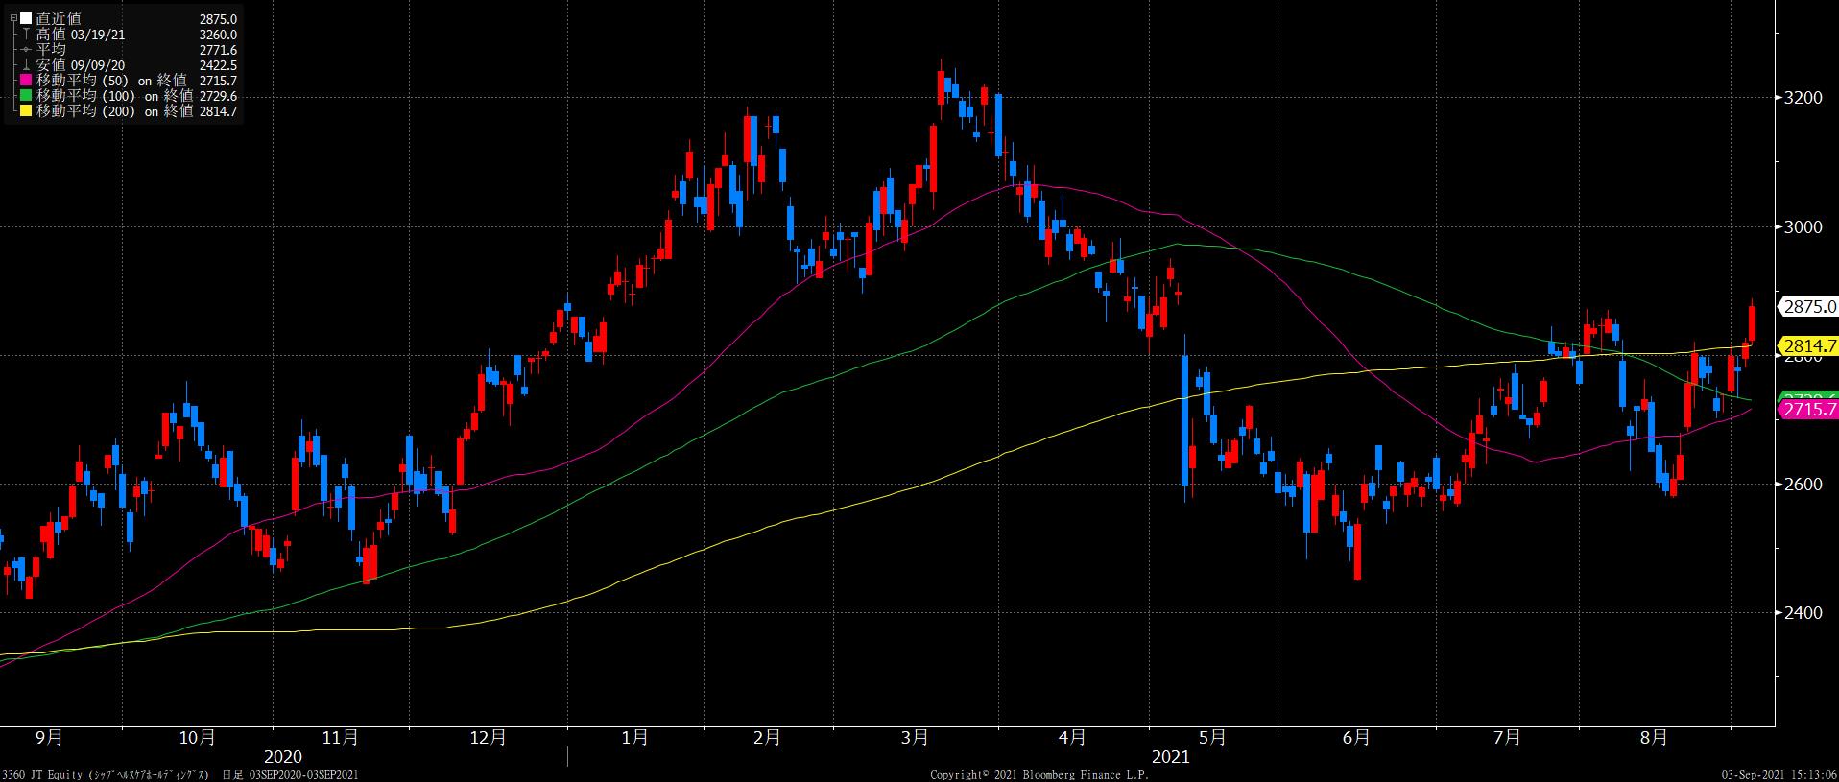Click the white 直近値 color swatch
The width and height of the screenshot is (1839, 782).
(x=26, y=18)
